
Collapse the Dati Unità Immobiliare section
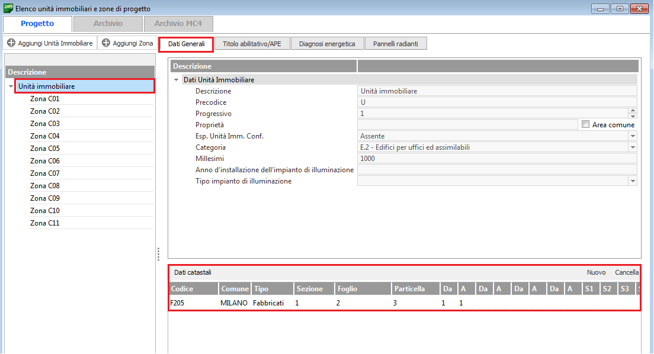click(x=177, y=80)
